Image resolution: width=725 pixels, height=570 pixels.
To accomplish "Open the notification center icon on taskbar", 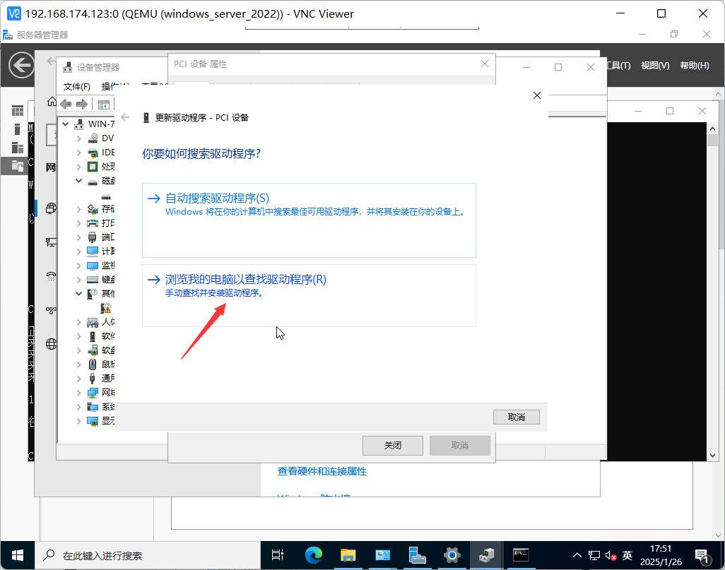I will 702,556.
